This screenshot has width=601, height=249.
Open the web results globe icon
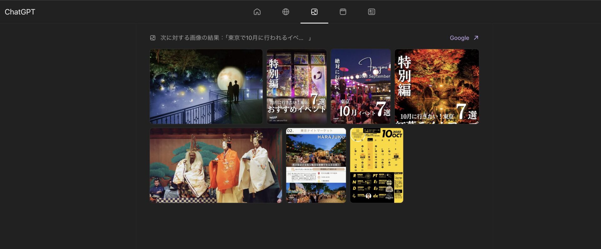pos(285,12)
